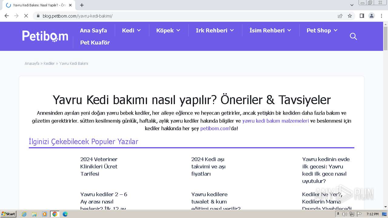388x218 pixels.
Task: Open 2024 Veteriner Klinikleri Ücret Tarifesi article
Action: click(x=99, y=167)
